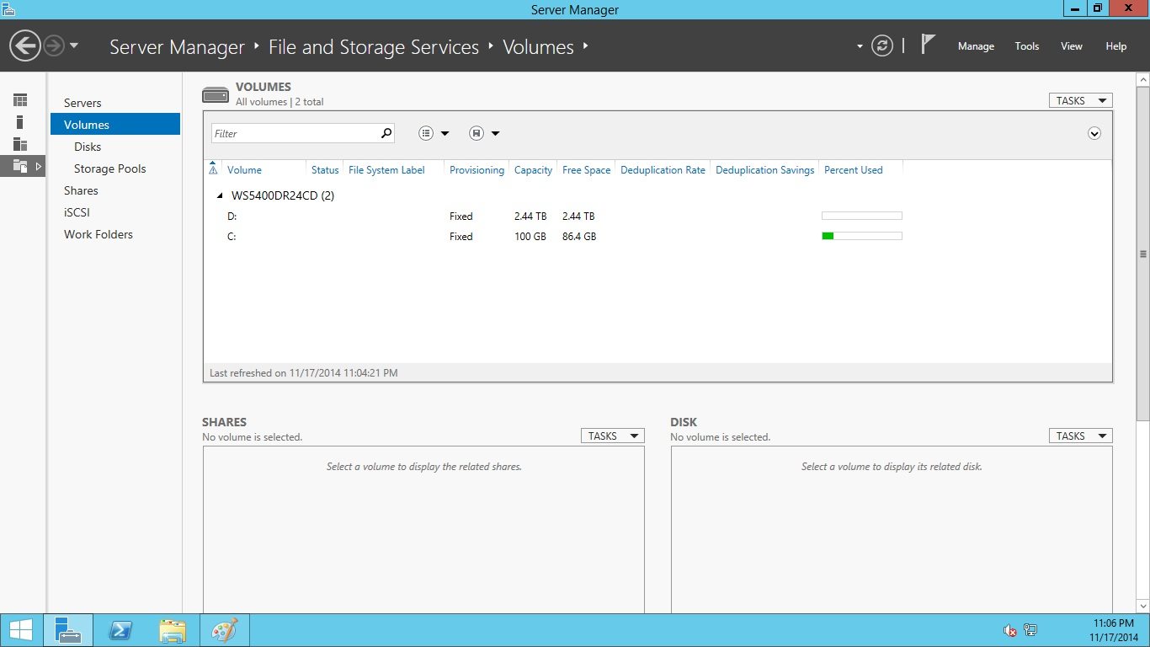
Task: Collapse the WS5400DR24CD (2) group
Action: (221, 195)
